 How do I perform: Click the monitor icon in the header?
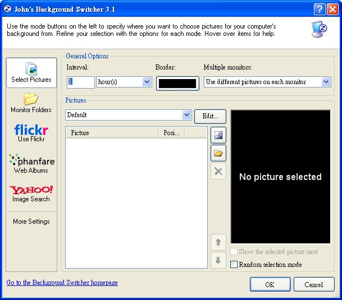(x=318, y=29)
